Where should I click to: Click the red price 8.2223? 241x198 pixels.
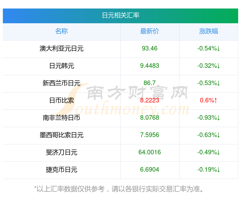(149, 100)
